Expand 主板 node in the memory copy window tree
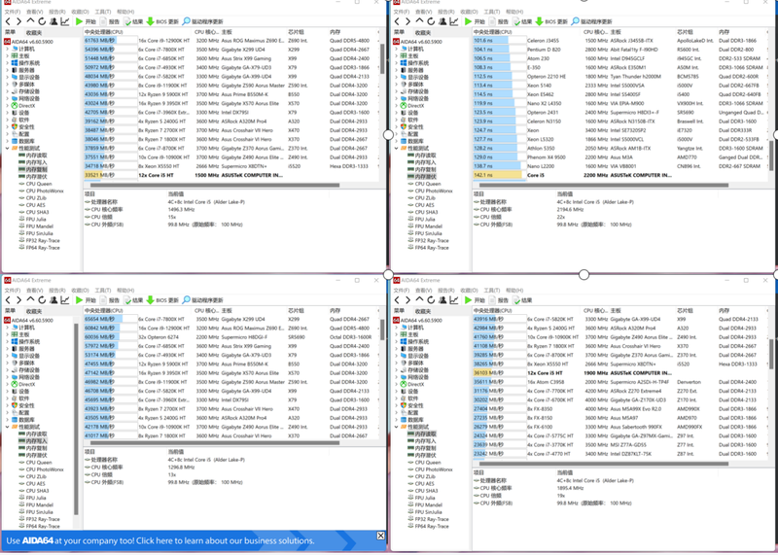This screenshot has height=555, width=778. [7, 56]
